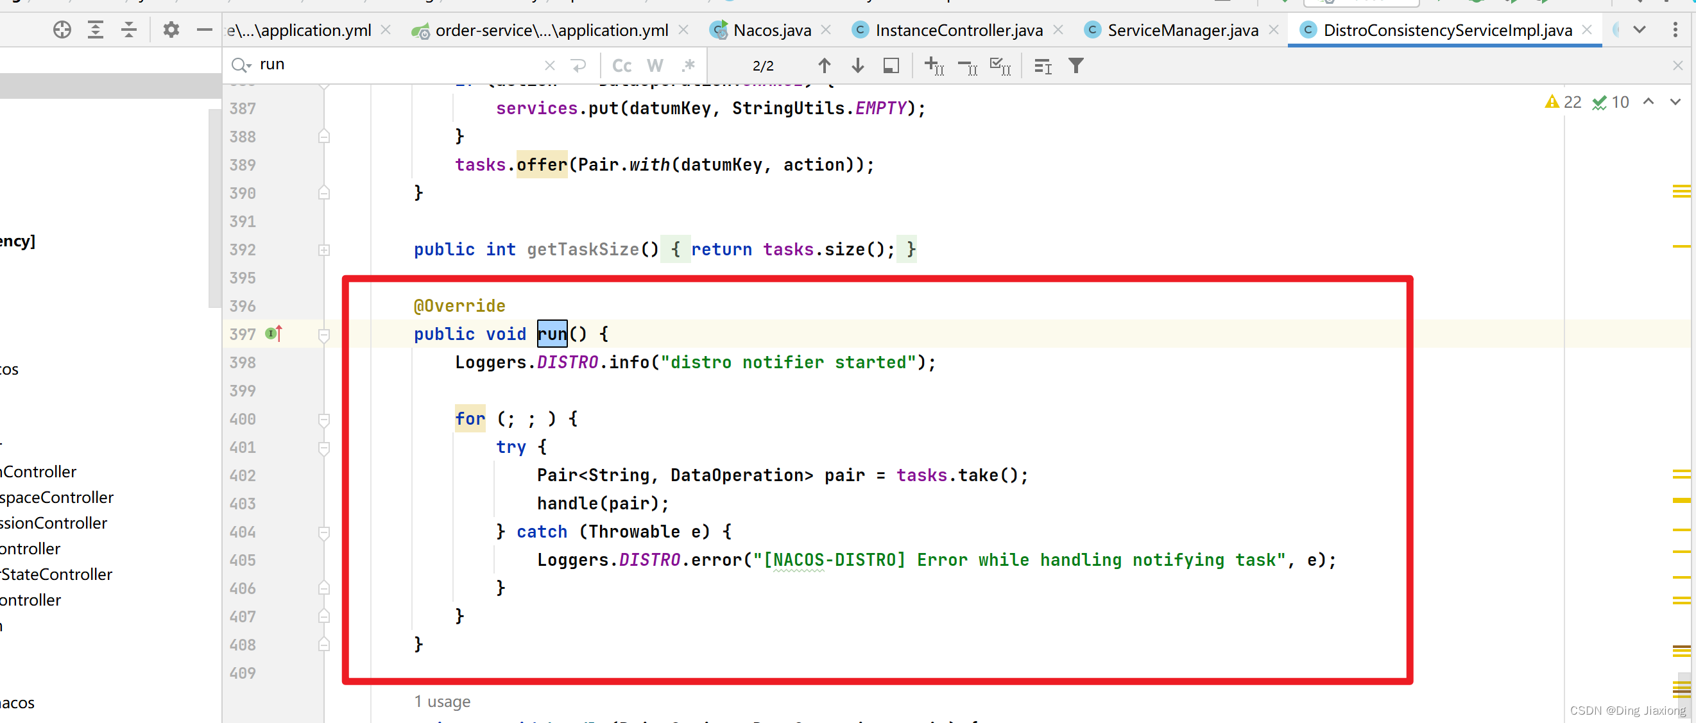
Task: Toggle Match Case (Cc) search option
Action: point(622,65)
